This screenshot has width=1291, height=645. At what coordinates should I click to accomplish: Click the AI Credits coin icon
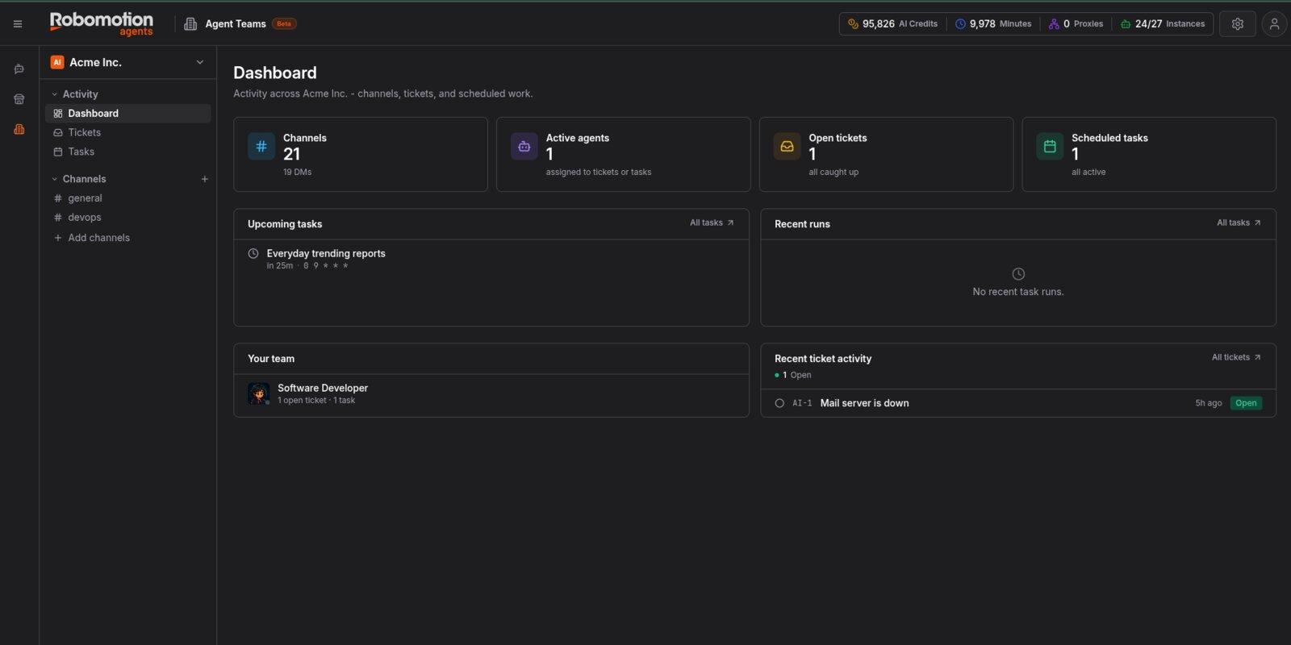click(x=853, y=24)
